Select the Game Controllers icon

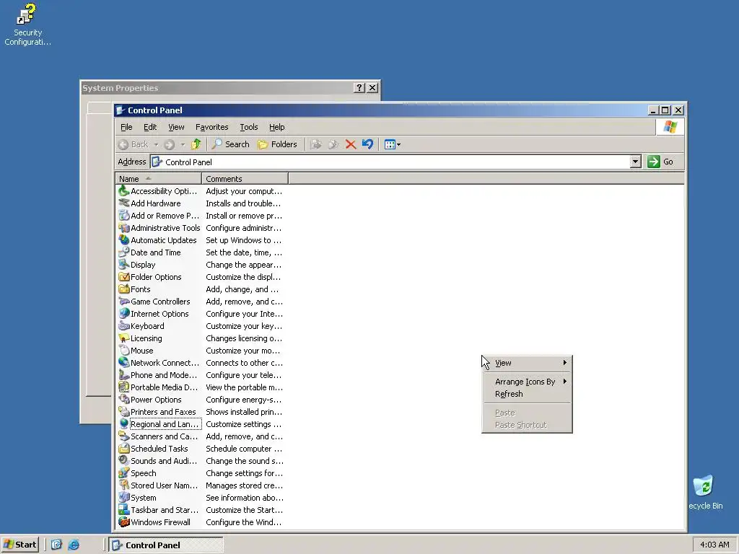[124, 301]
